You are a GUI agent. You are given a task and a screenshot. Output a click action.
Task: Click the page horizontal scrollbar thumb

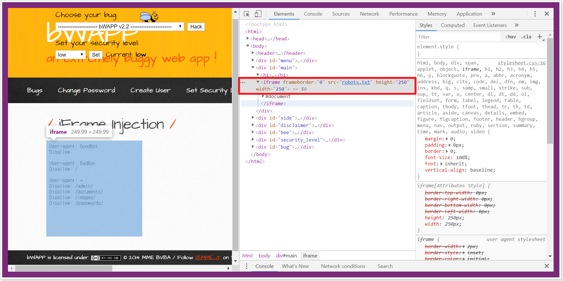click(x=64, y=268)
